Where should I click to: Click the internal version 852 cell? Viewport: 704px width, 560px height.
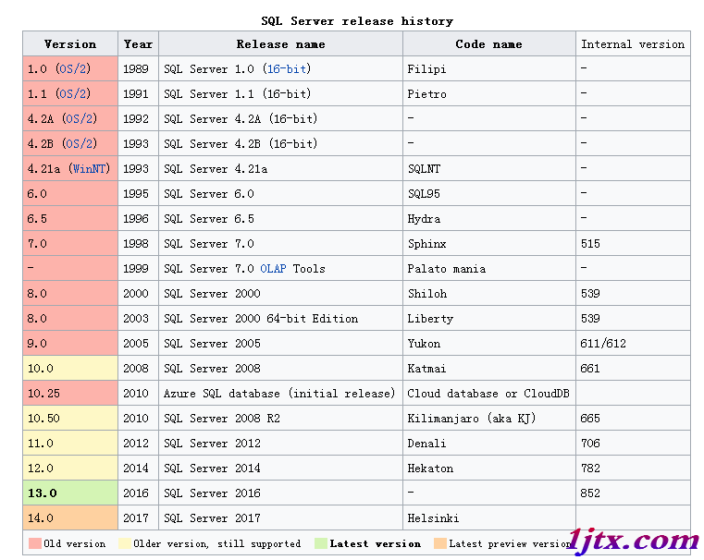[633, 493]
